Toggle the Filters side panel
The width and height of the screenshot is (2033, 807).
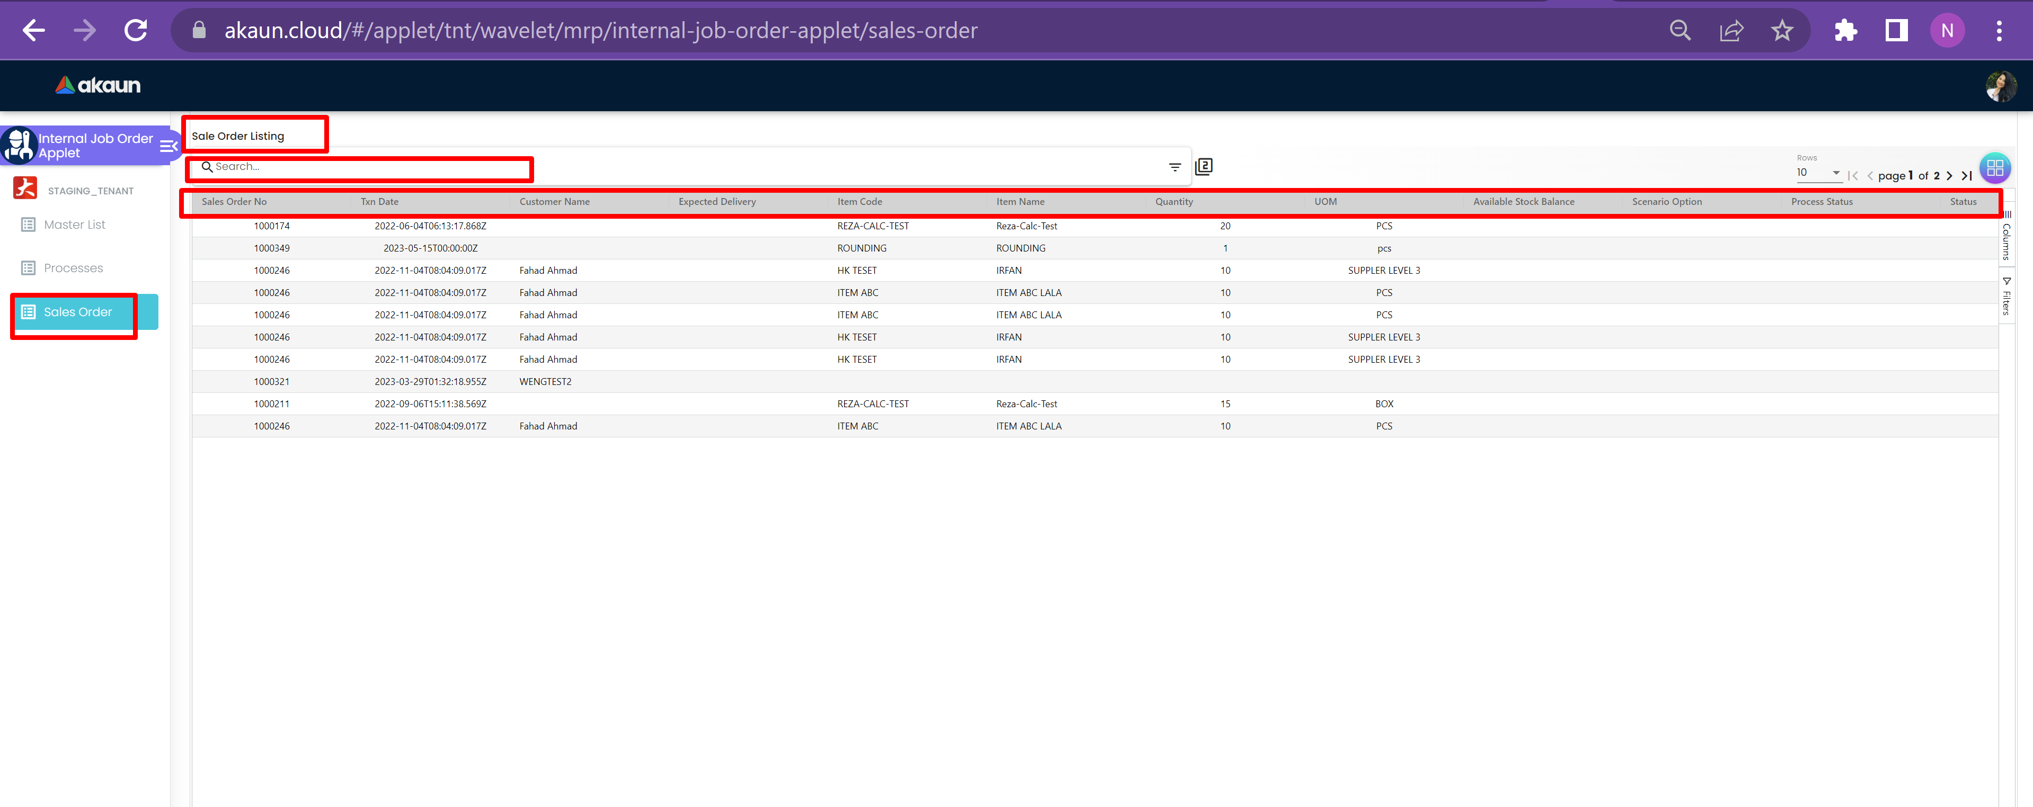point(2006,297)
